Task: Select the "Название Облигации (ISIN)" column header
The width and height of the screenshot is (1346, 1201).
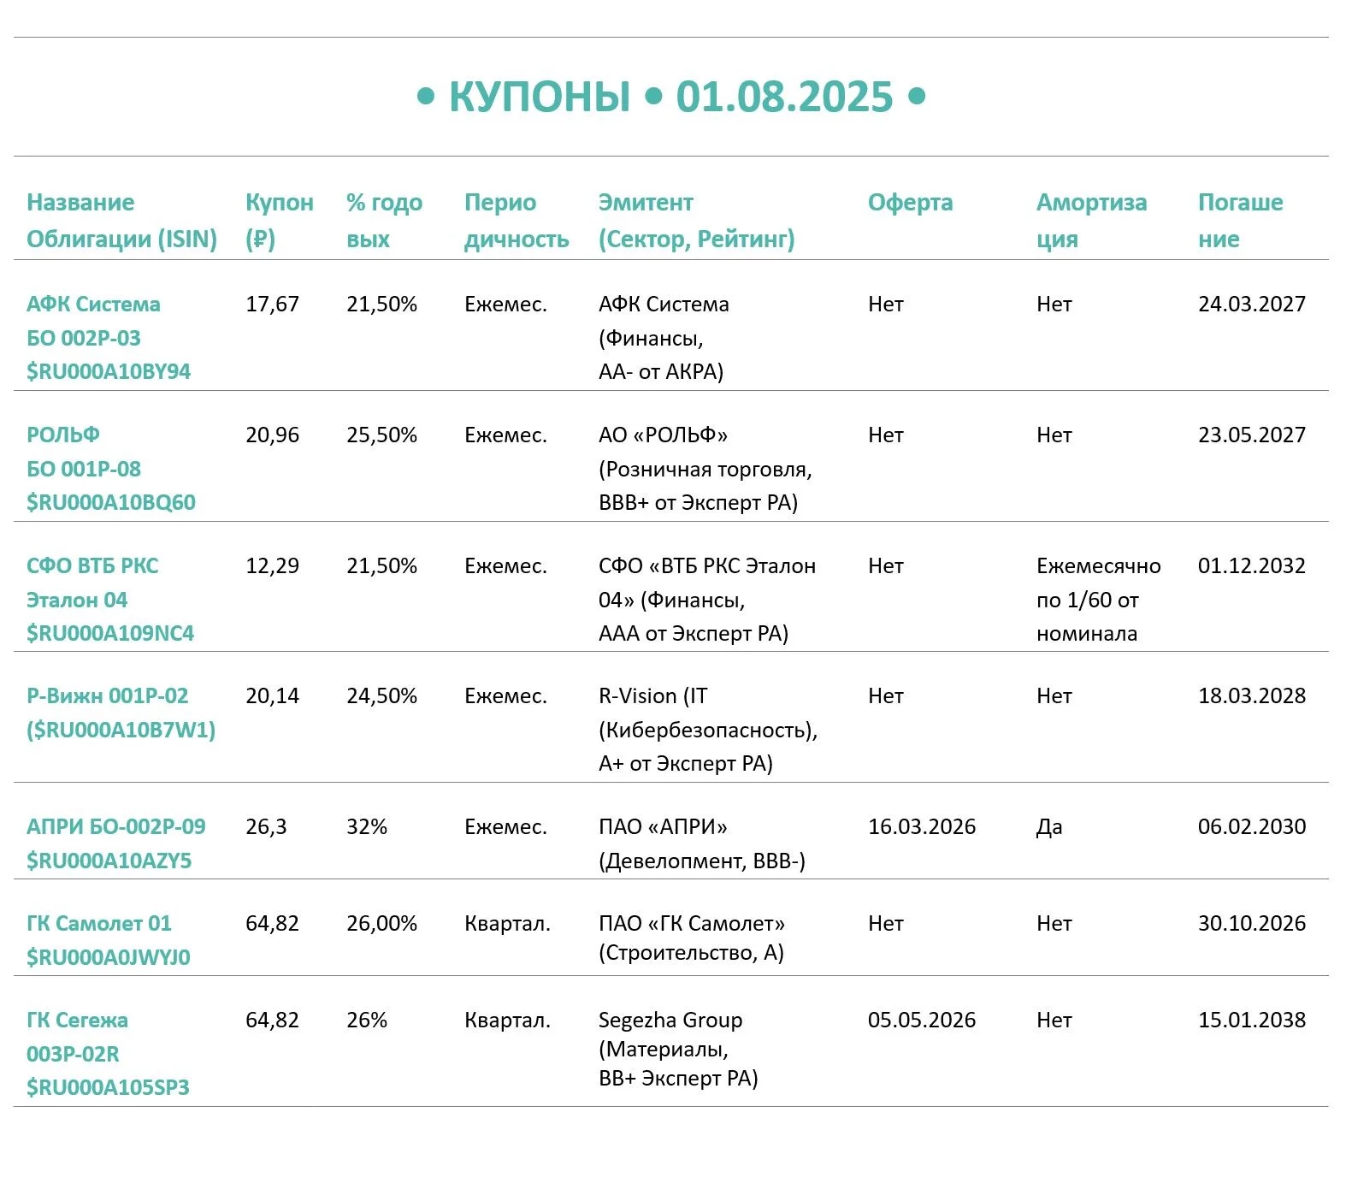Action: pyautogui.click(x=121, y=221)
